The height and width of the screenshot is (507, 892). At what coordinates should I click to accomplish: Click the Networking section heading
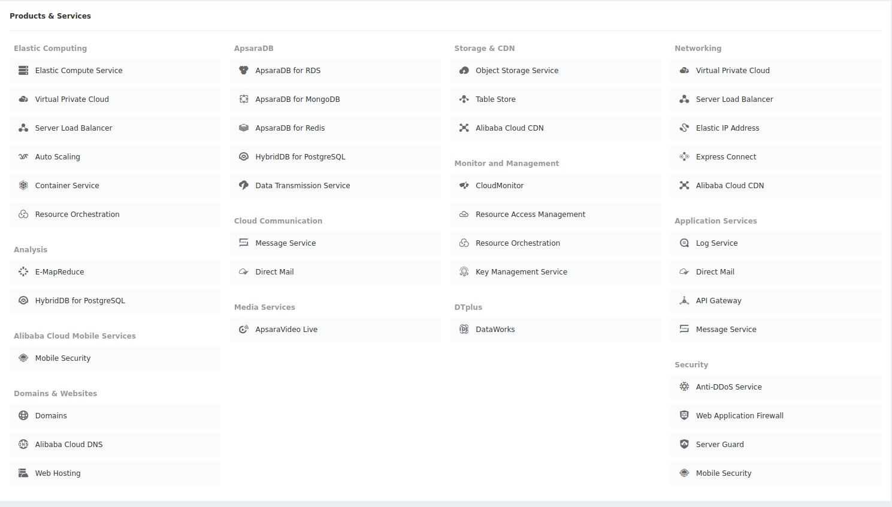click(x=698, y=49)
